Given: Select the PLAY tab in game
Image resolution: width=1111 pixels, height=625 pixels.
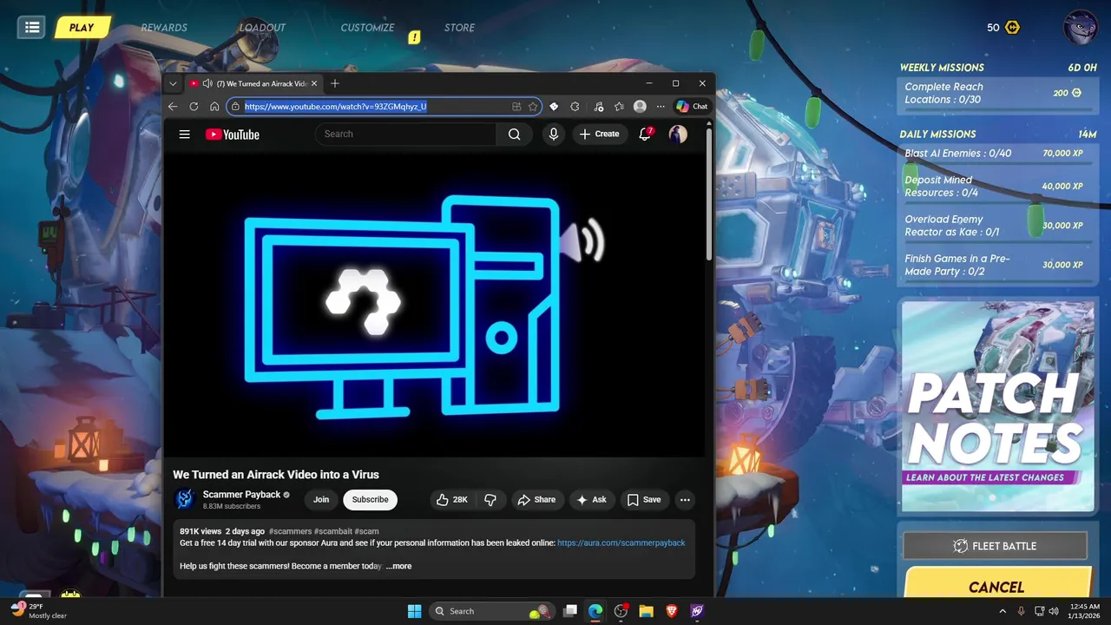Looking at the screenshot, I should pos(81,28).
